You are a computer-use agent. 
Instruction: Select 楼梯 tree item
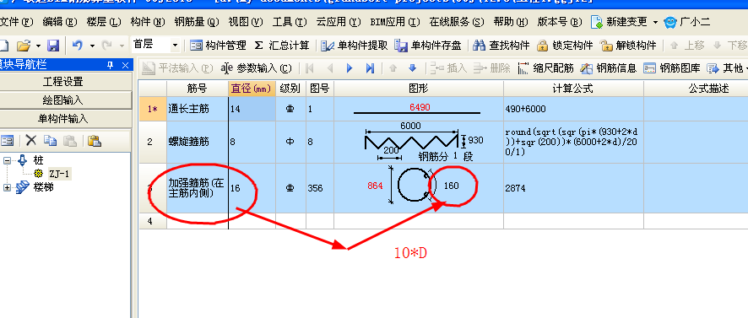pos(43,187)
